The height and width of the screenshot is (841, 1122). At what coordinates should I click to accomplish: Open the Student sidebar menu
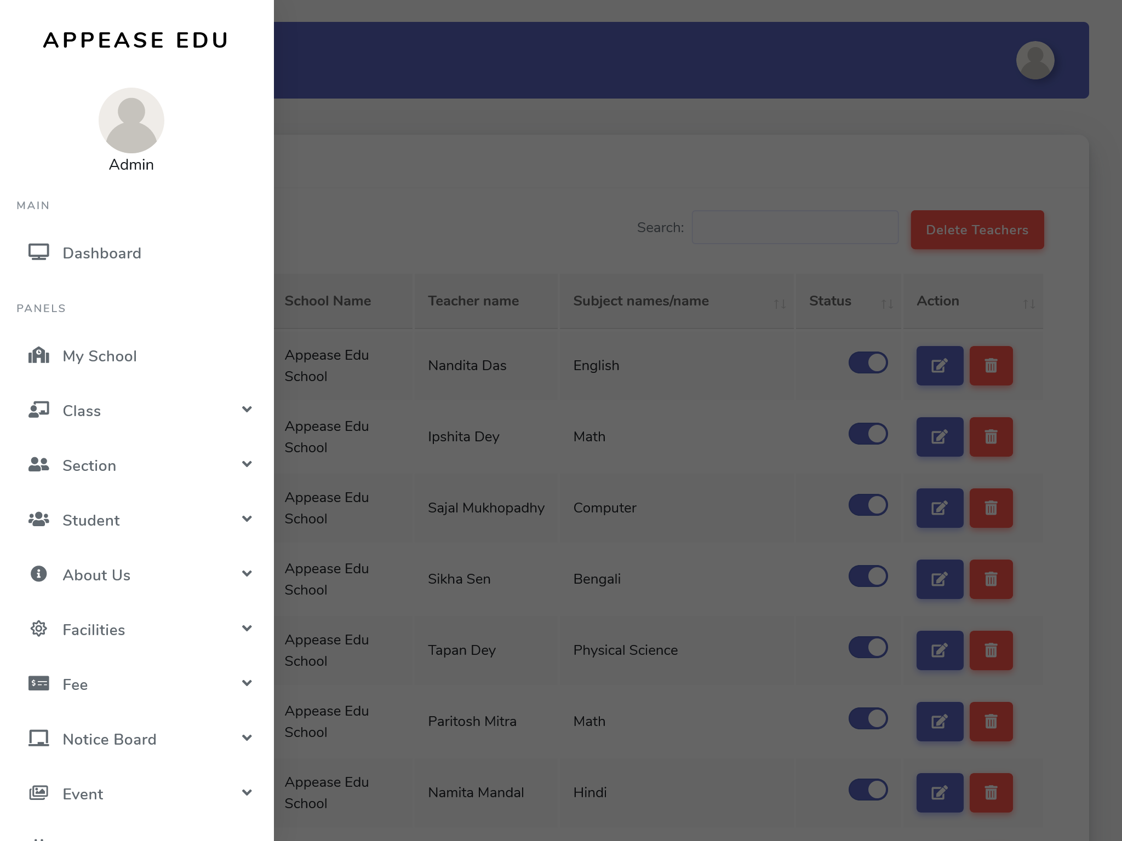91,520
